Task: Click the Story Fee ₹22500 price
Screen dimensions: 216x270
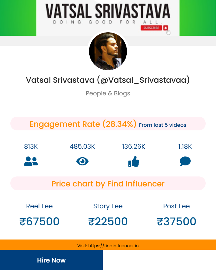Action: (x=108, y=221)
